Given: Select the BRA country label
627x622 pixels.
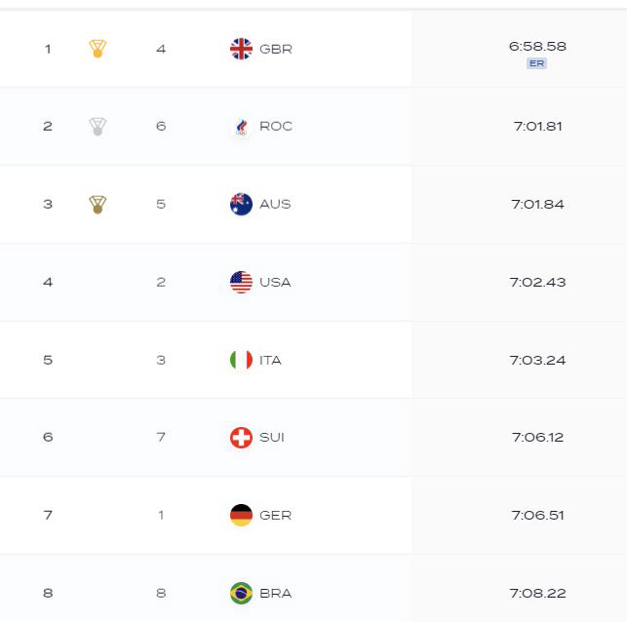Looking at the screenshot, I should pyautogui.click(x=276, y=593).
